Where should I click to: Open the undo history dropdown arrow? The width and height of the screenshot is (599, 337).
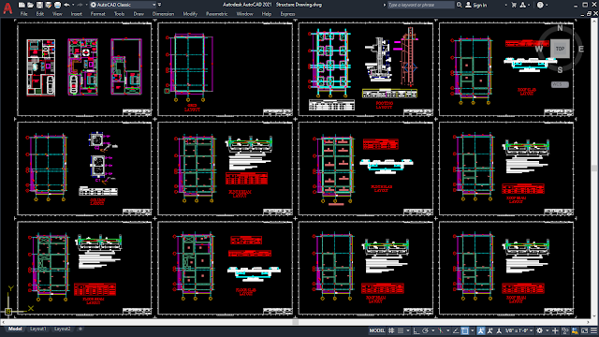click(x=73, y=5)
